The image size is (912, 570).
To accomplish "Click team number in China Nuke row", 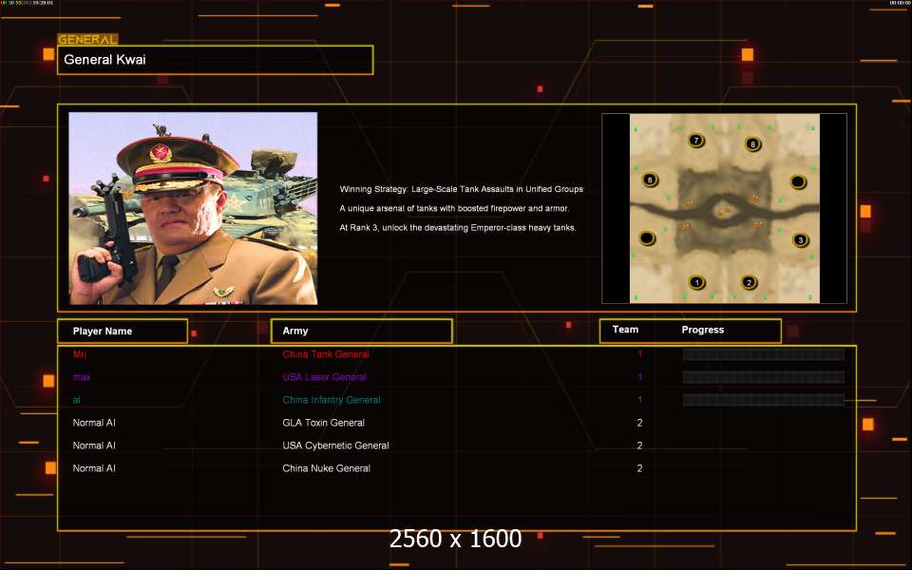I will point(639,468).
